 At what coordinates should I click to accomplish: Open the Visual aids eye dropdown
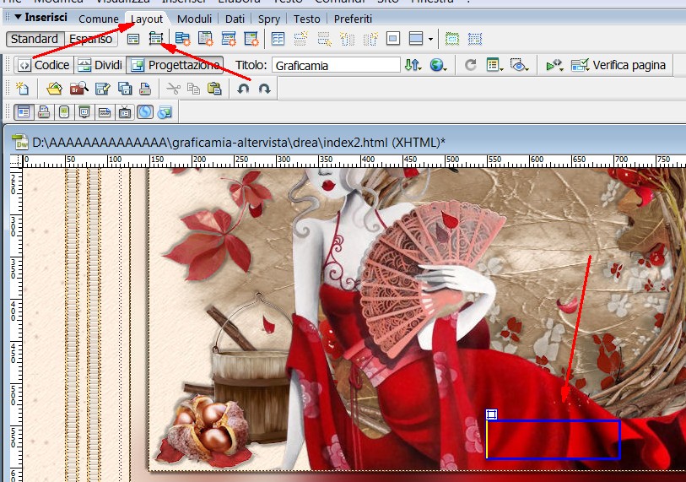pos(520,65)
